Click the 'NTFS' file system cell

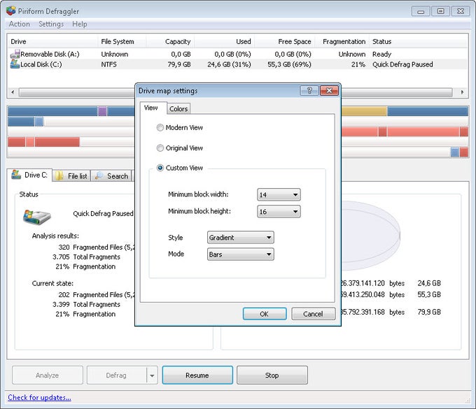pyautogui.click(x=108, y=64)
